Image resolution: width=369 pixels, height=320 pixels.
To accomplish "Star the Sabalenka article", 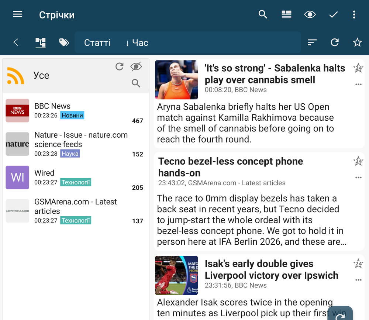I will (x=358, y=68).
